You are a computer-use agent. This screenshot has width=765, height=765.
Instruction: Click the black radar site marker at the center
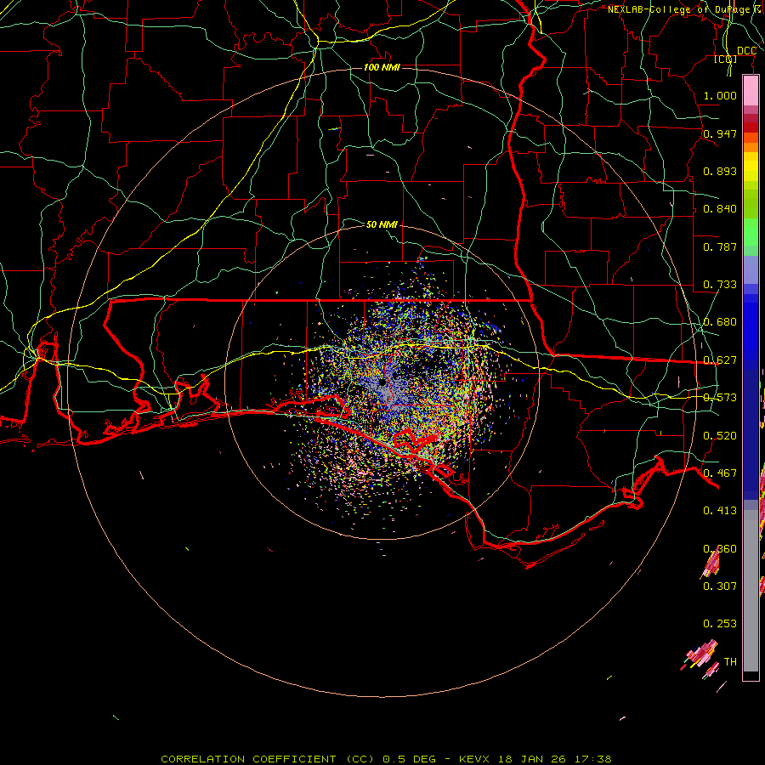coord(383,382)
